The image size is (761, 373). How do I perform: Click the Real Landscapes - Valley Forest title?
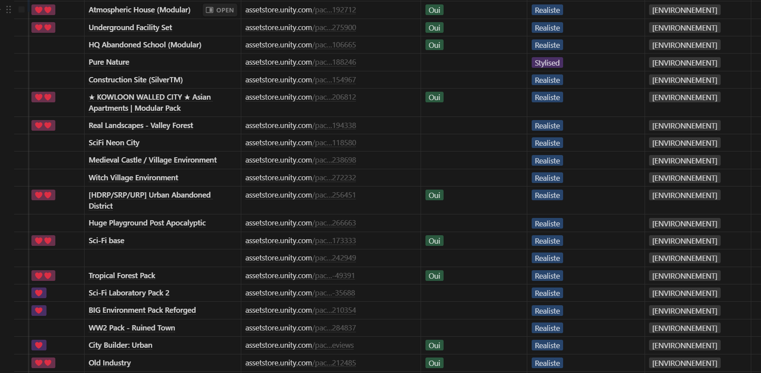[x=141, y=125]
